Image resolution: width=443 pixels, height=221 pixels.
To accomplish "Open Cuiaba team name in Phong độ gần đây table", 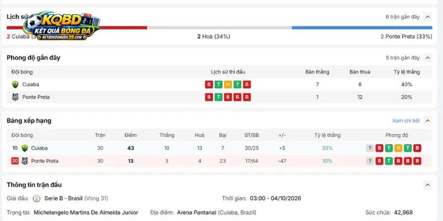I will click(31, 85).
